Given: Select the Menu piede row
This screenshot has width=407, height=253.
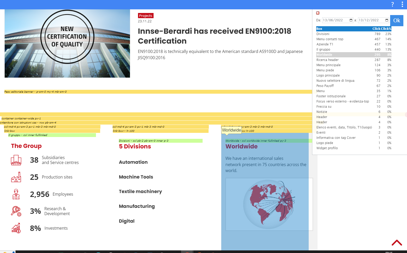Looking at the screenshot, I should (354, 70).
